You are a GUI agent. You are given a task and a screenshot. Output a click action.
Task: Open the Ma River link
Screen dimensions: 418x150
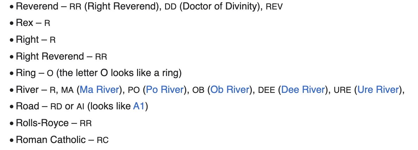pos(99,90)
